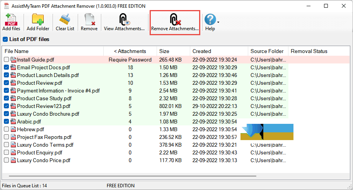Uncheck Email Project Docs.pdf checkbox
The image size is (353, 190).
6,67
